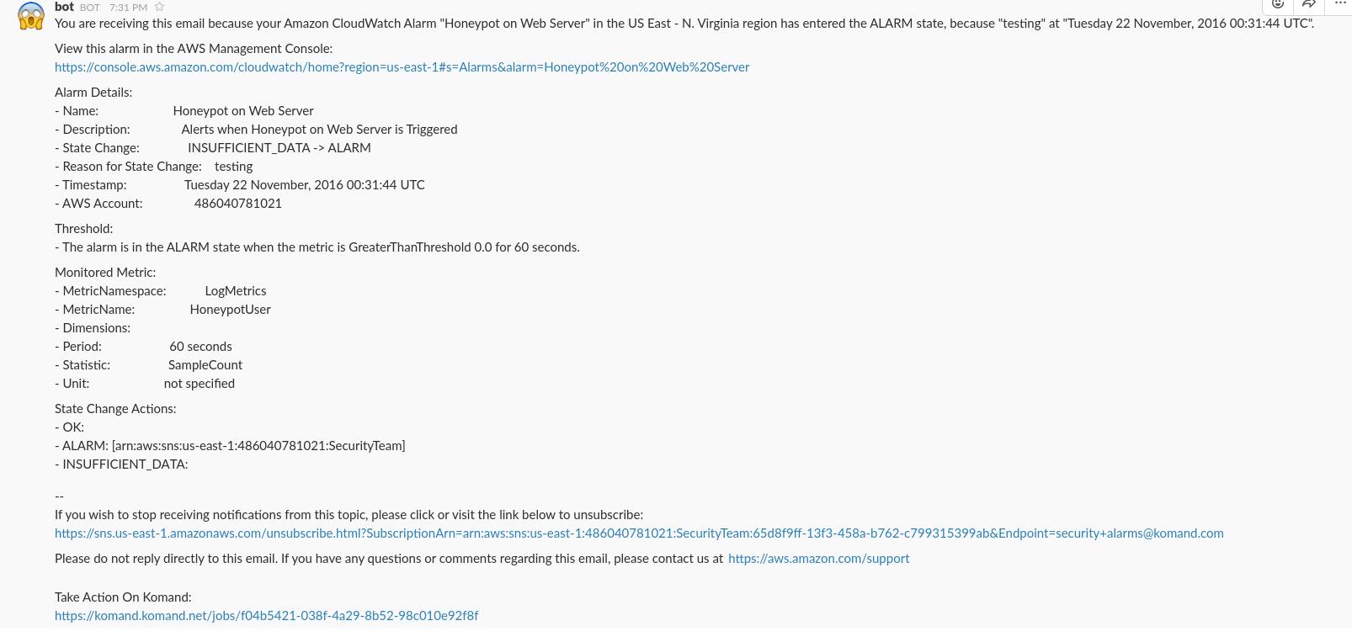The image size is (1352, 642).
Task: Open the Komand jobs link
Action: [x=266, y=616]
